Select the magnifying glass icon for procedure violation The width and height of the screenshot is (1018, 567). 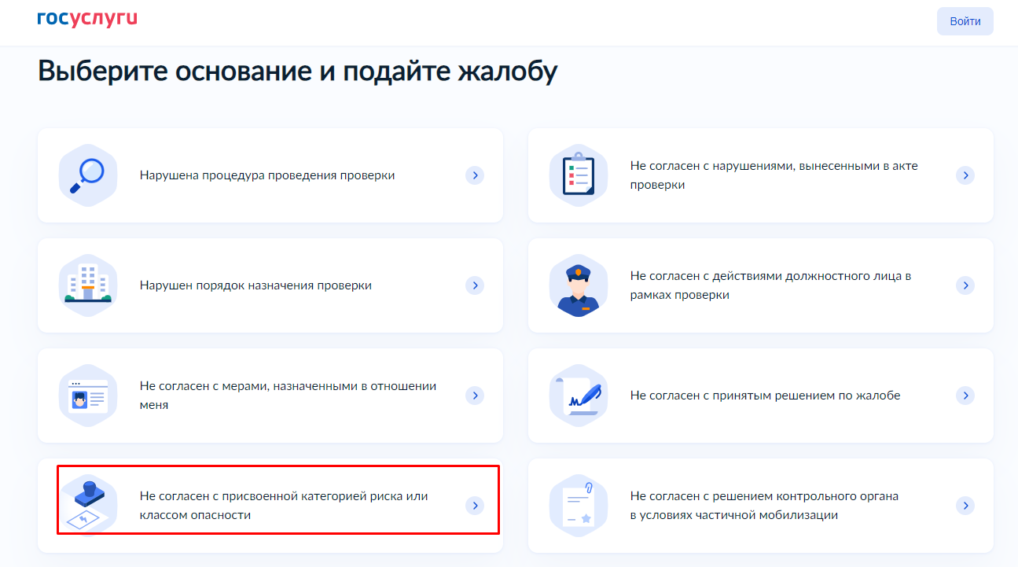(88, 175)
